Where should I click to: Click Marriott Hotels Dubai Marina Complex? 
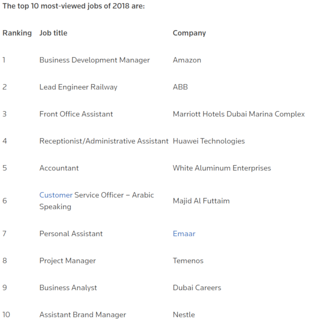[239, 114]
